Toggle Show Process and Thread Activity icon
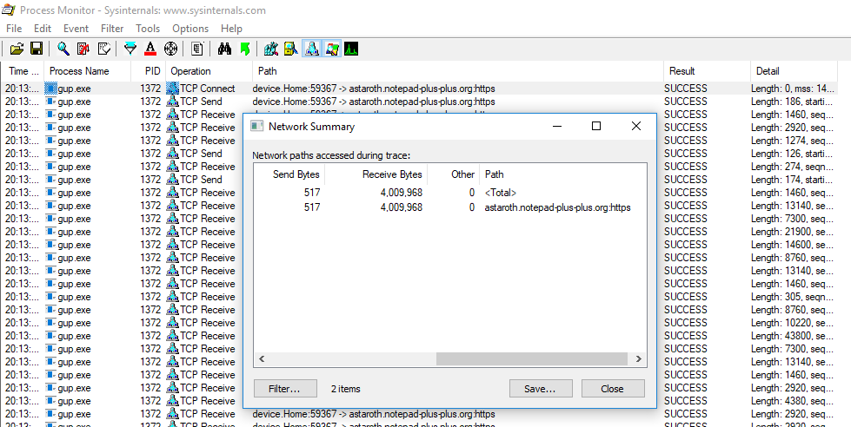The width and height of the screenshot is (851, 427). tap(331, 49)
